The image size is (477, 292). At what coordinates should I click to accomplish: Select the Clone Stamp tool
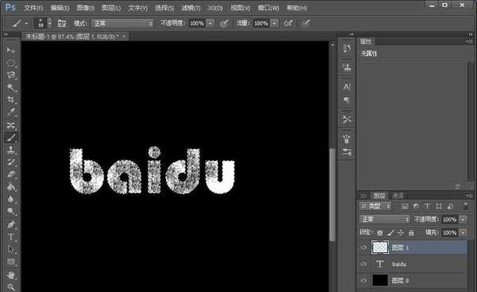11,150
